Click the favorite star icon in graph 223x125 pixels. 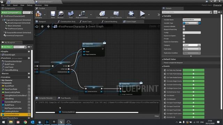(x=37, y=26)
